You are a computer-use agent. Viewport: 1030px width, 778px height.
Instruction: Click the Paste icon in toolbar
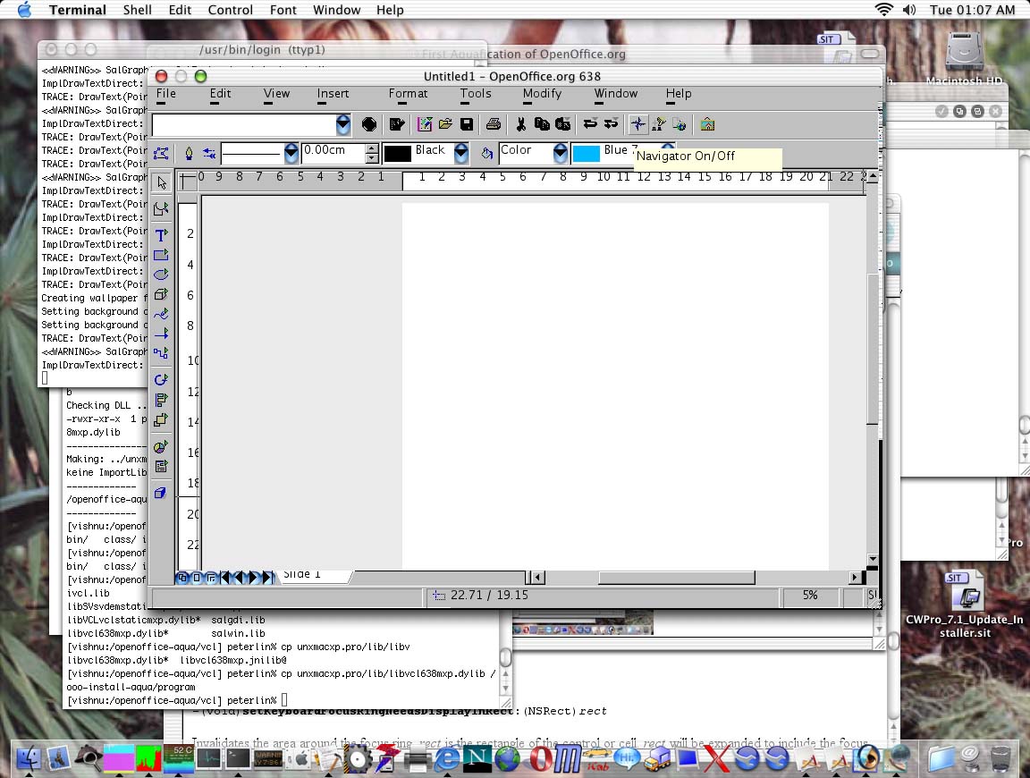(x=563, y=124)
